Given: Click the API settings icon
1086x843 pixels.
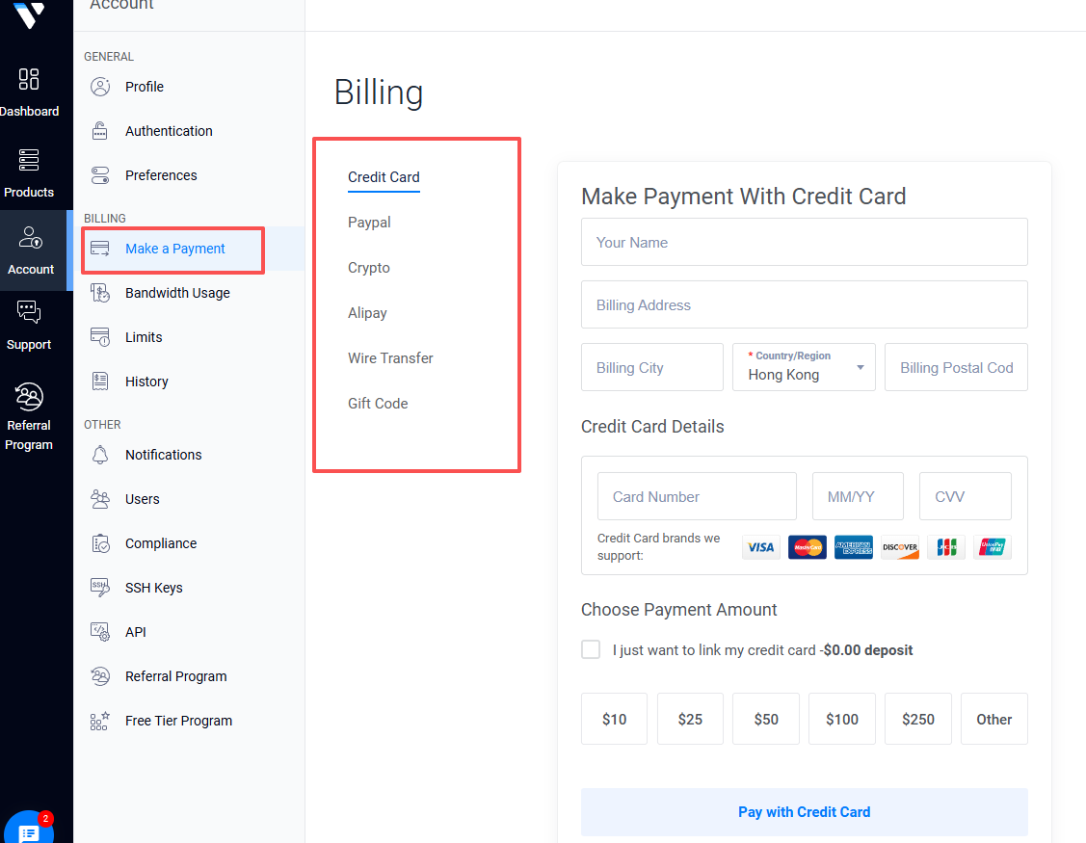Looking at the screenshot, I should tap(100, 632).
